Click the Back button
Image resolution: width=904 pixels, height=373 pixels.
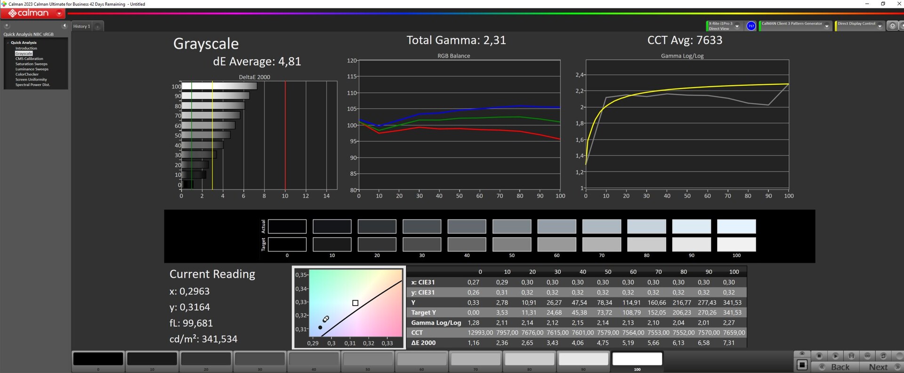tap(840, 367)
